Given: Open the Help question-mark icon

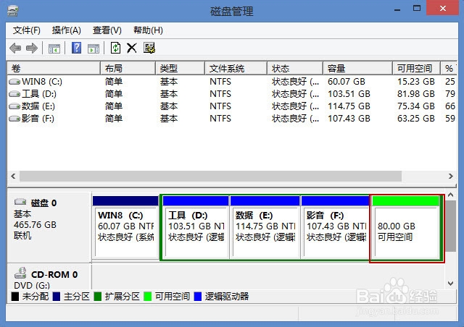Looking at the screenshot, I should pyautogui.click(x=76, y=48).
